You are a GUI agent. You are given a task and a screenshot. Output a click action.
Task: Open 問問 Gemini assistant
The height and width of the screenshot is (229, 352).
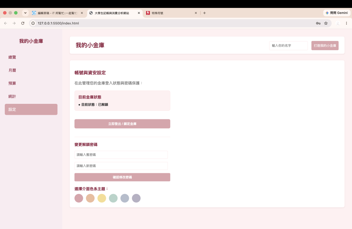[337, 13]
